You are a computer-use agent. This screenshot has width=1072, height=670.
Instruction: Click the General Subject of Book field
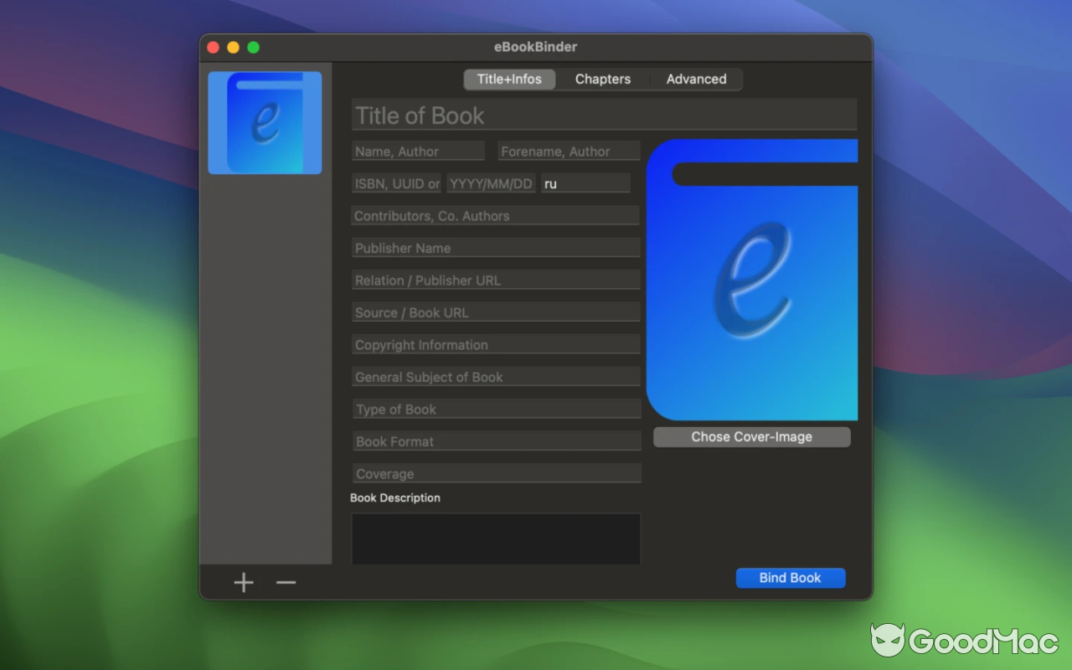495,377
